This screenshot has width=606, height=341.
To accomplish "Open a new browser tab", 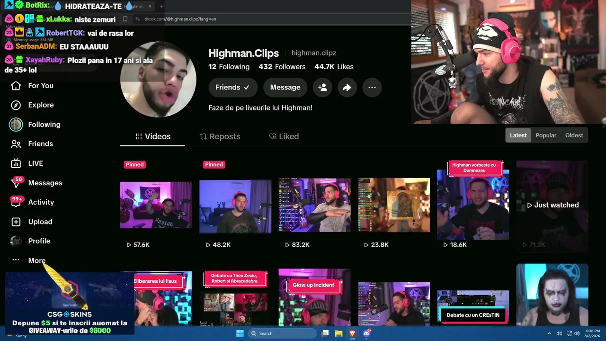I will click(161, 6).
